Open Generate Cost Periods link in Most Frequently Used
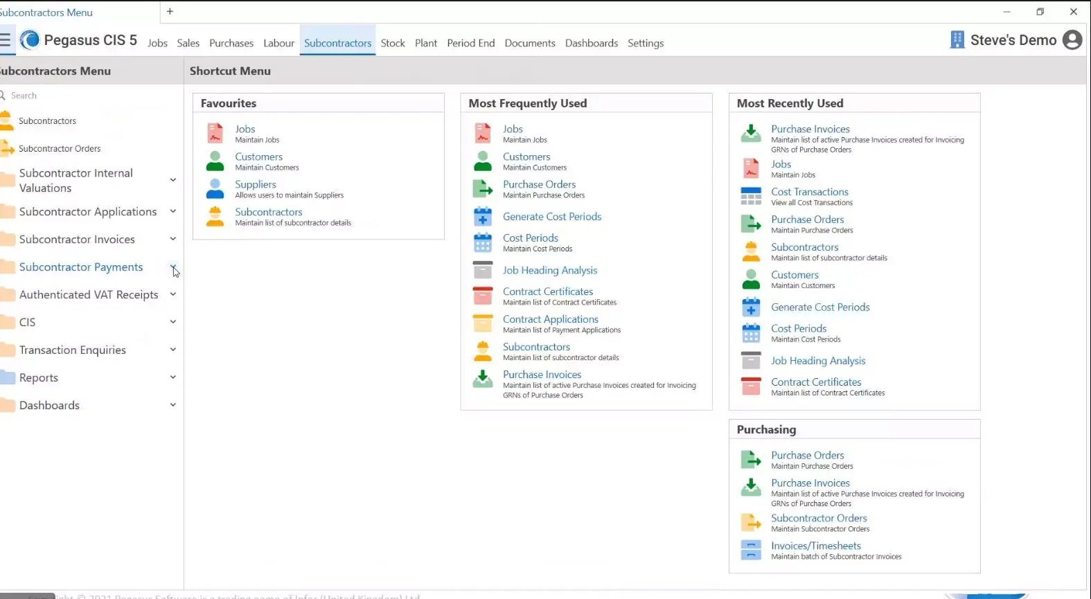This screenshot has width=1091, height=599. [x=552, y=217]
